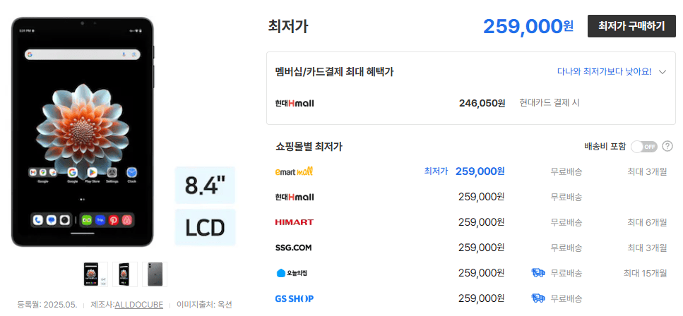Select the second angled tablet thumbnail
Image resolution: width=683 pixels, height=316 pixels.
click(124, 274)
